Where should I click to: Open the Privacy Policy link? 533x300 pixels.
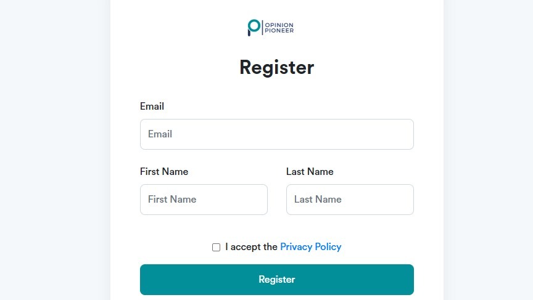[310, 247]
